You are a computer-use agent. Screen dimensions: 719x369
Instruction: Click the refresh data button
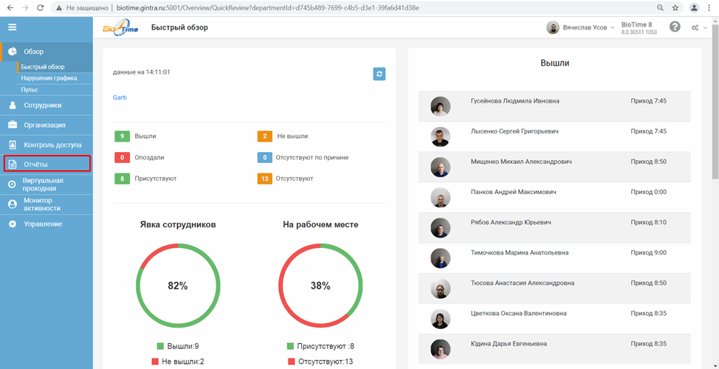[379, 75]
